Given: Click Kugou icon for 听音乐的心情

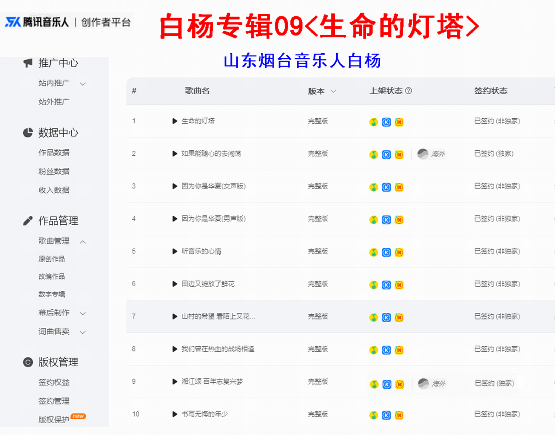Looking at the screenshot, I should (386, 252).
